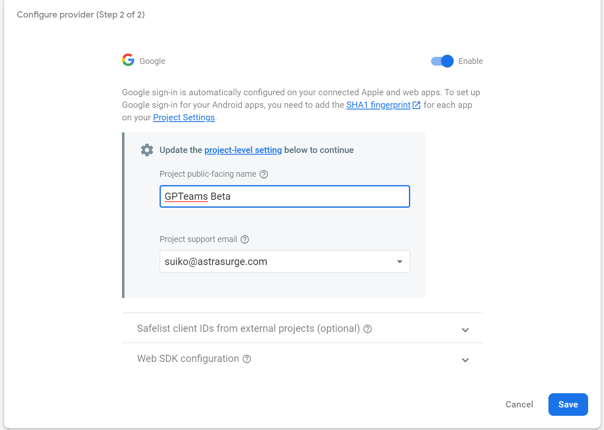Click the 'Configure provider (Step 2 of 2)' heading
The height and width of the screenshot is (430, 604).
[x=81, y=15]
